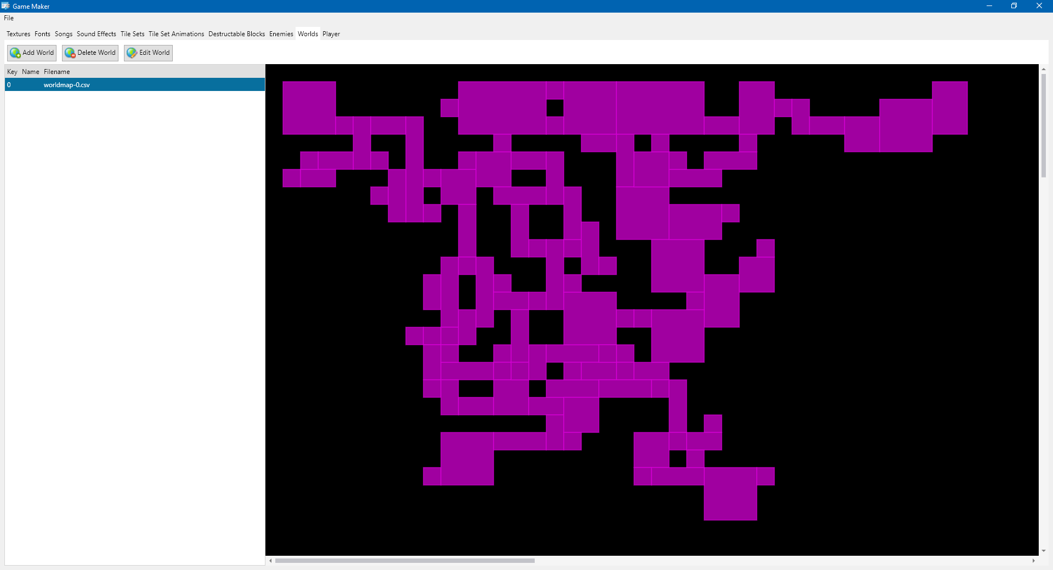Click the Delete World globe icon

point(70,53)
